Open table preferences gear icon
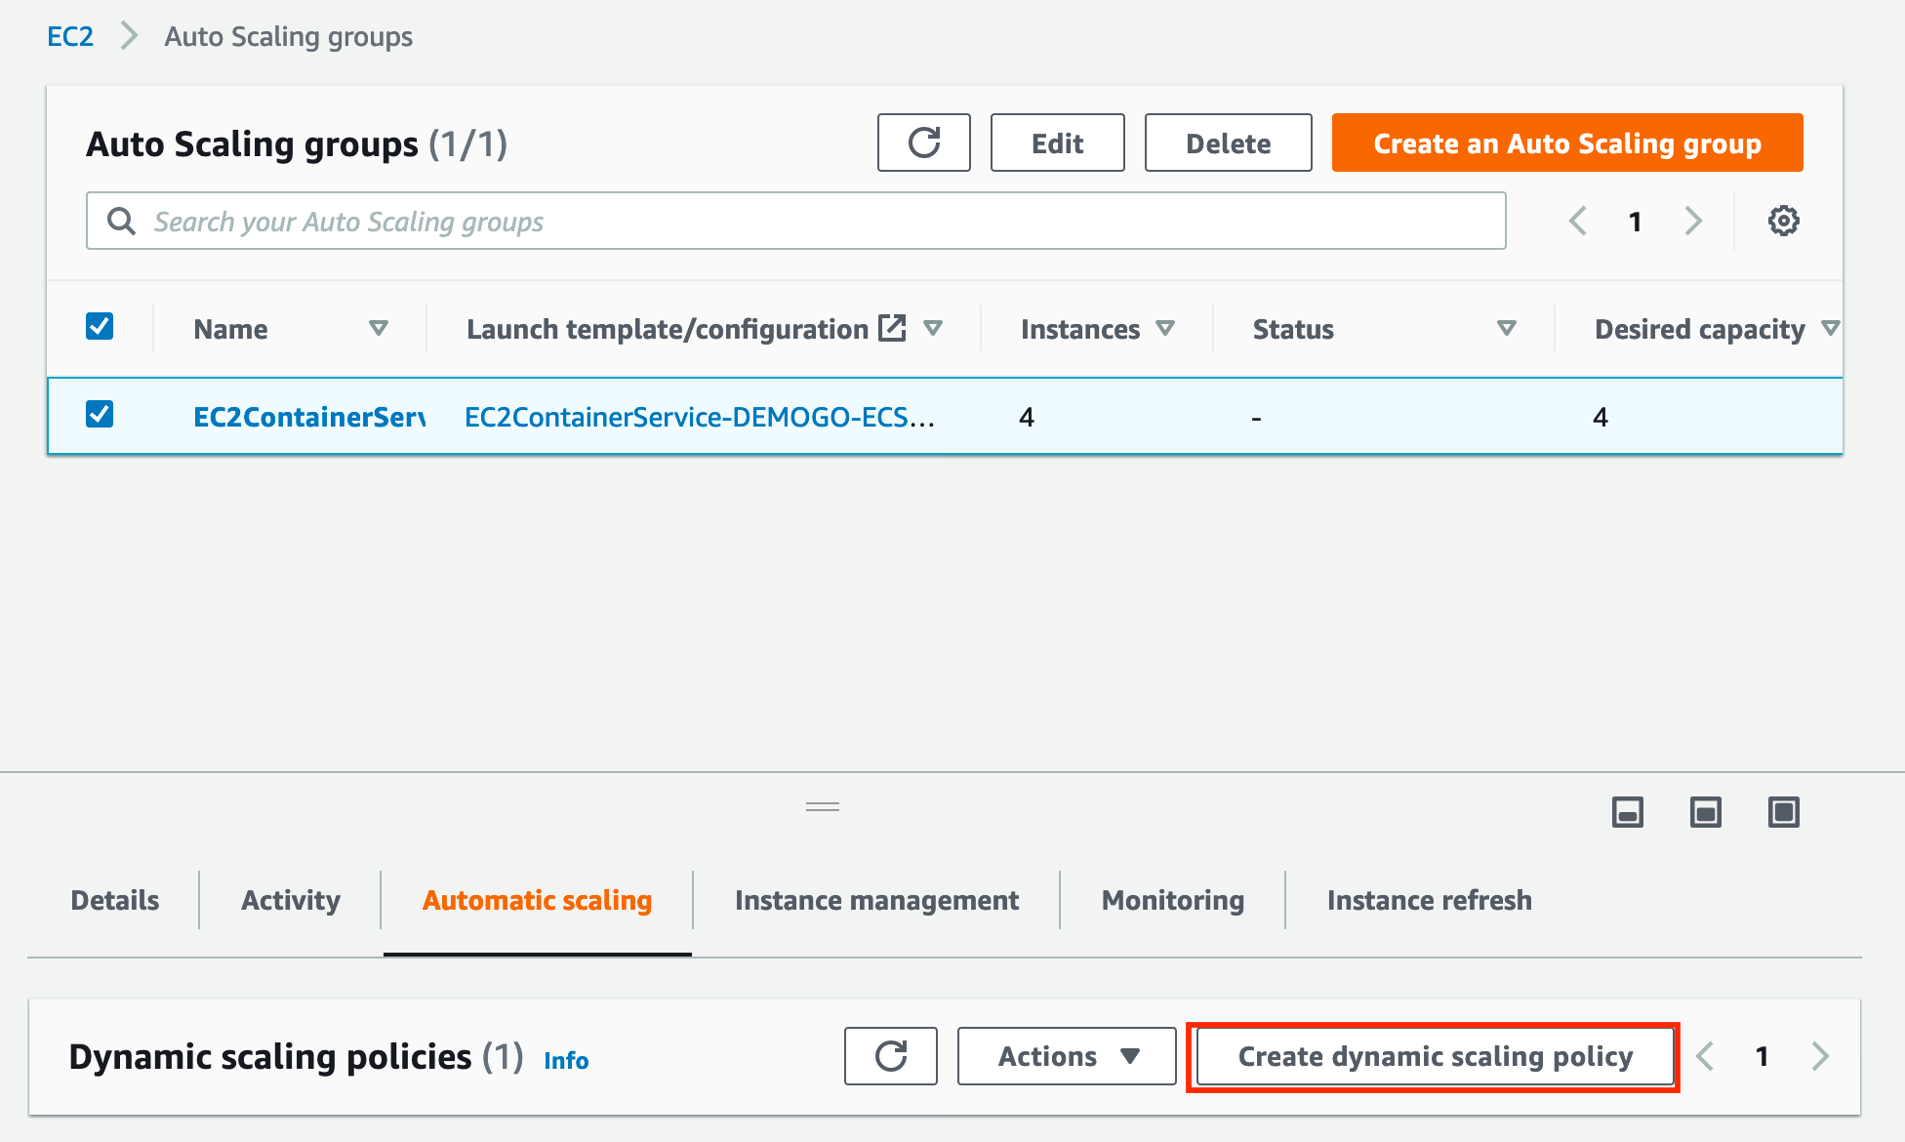The image size is (1905, 1142). click(1783, 221)
